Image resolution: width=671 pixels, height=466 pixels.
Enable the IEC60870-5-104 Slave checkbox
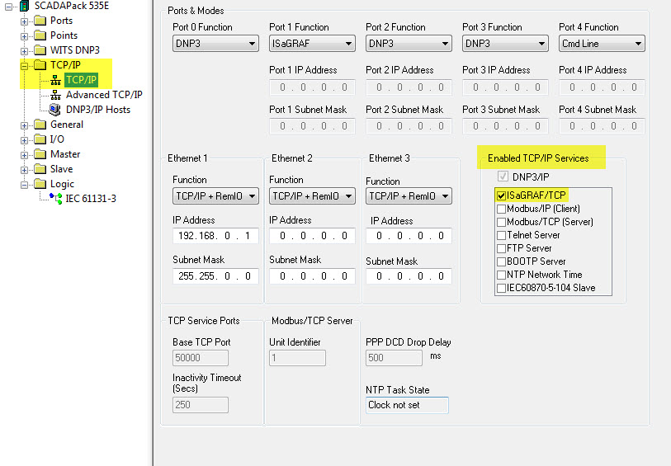(501, 288)
